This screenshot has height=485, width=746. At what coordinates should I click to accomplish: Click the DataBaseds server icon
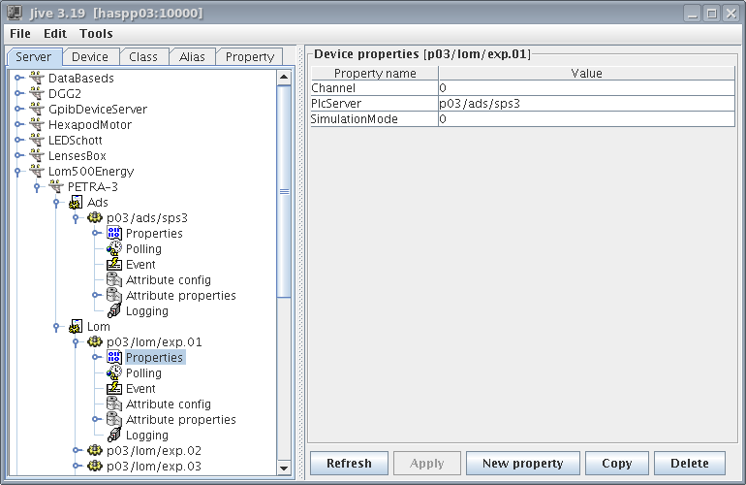[x=37, y=78]
